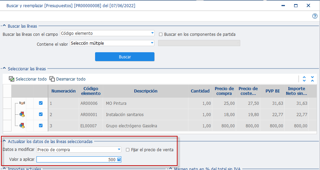Open the Precio de compra dropdown

coord(119,150)
